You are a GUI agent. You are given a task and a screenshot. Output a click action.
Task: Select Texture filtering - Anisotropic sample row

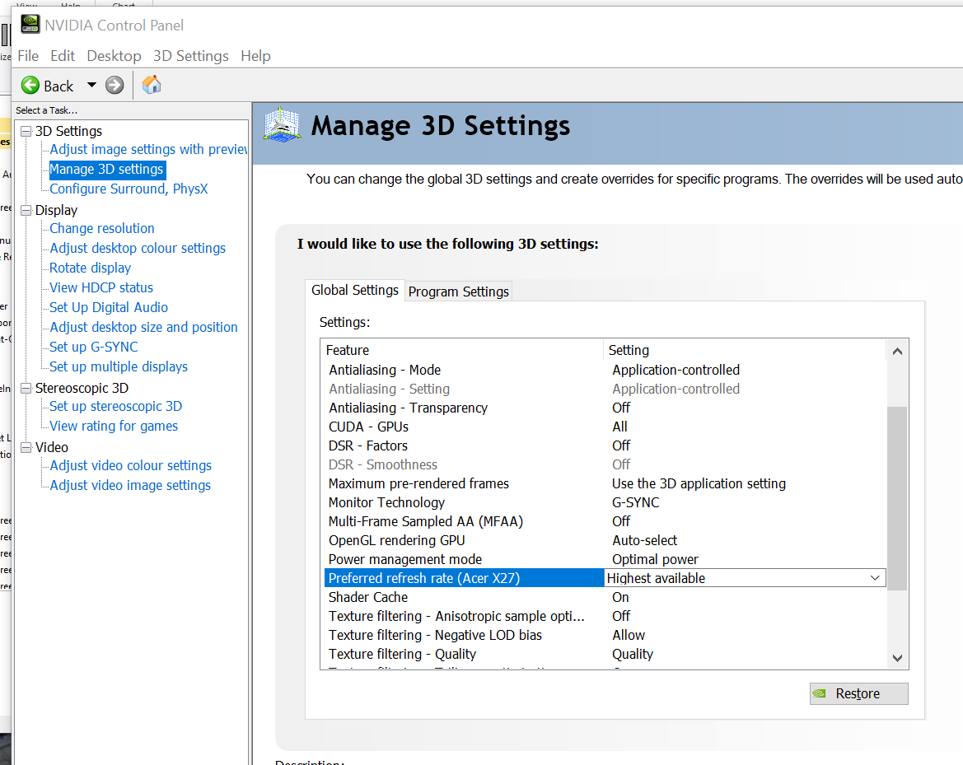click(x=605, y=616)
